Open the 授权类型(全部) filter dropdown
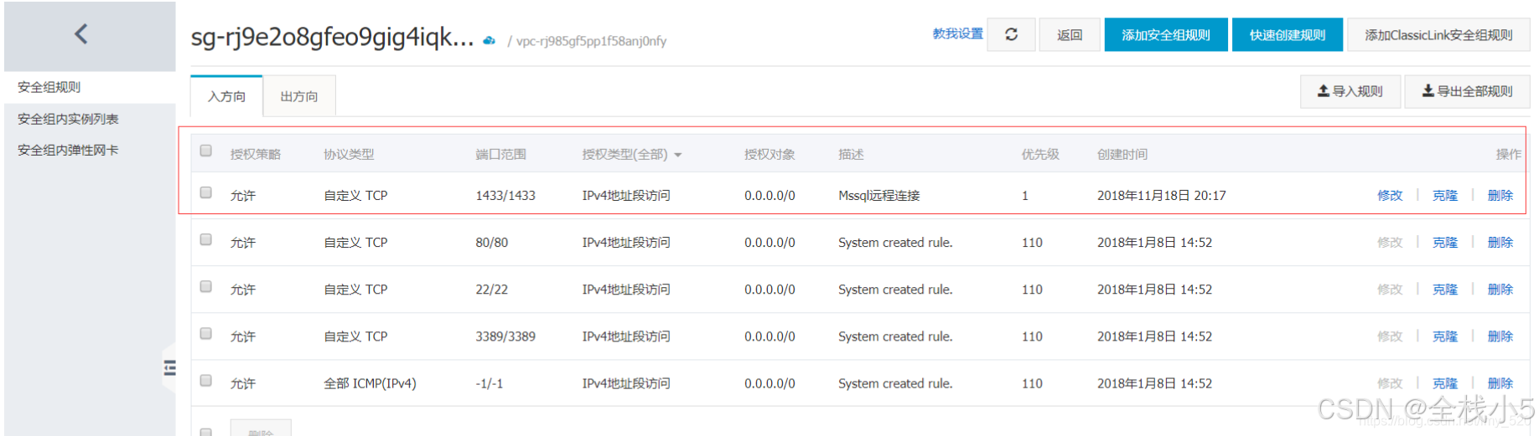 (632, 154)
